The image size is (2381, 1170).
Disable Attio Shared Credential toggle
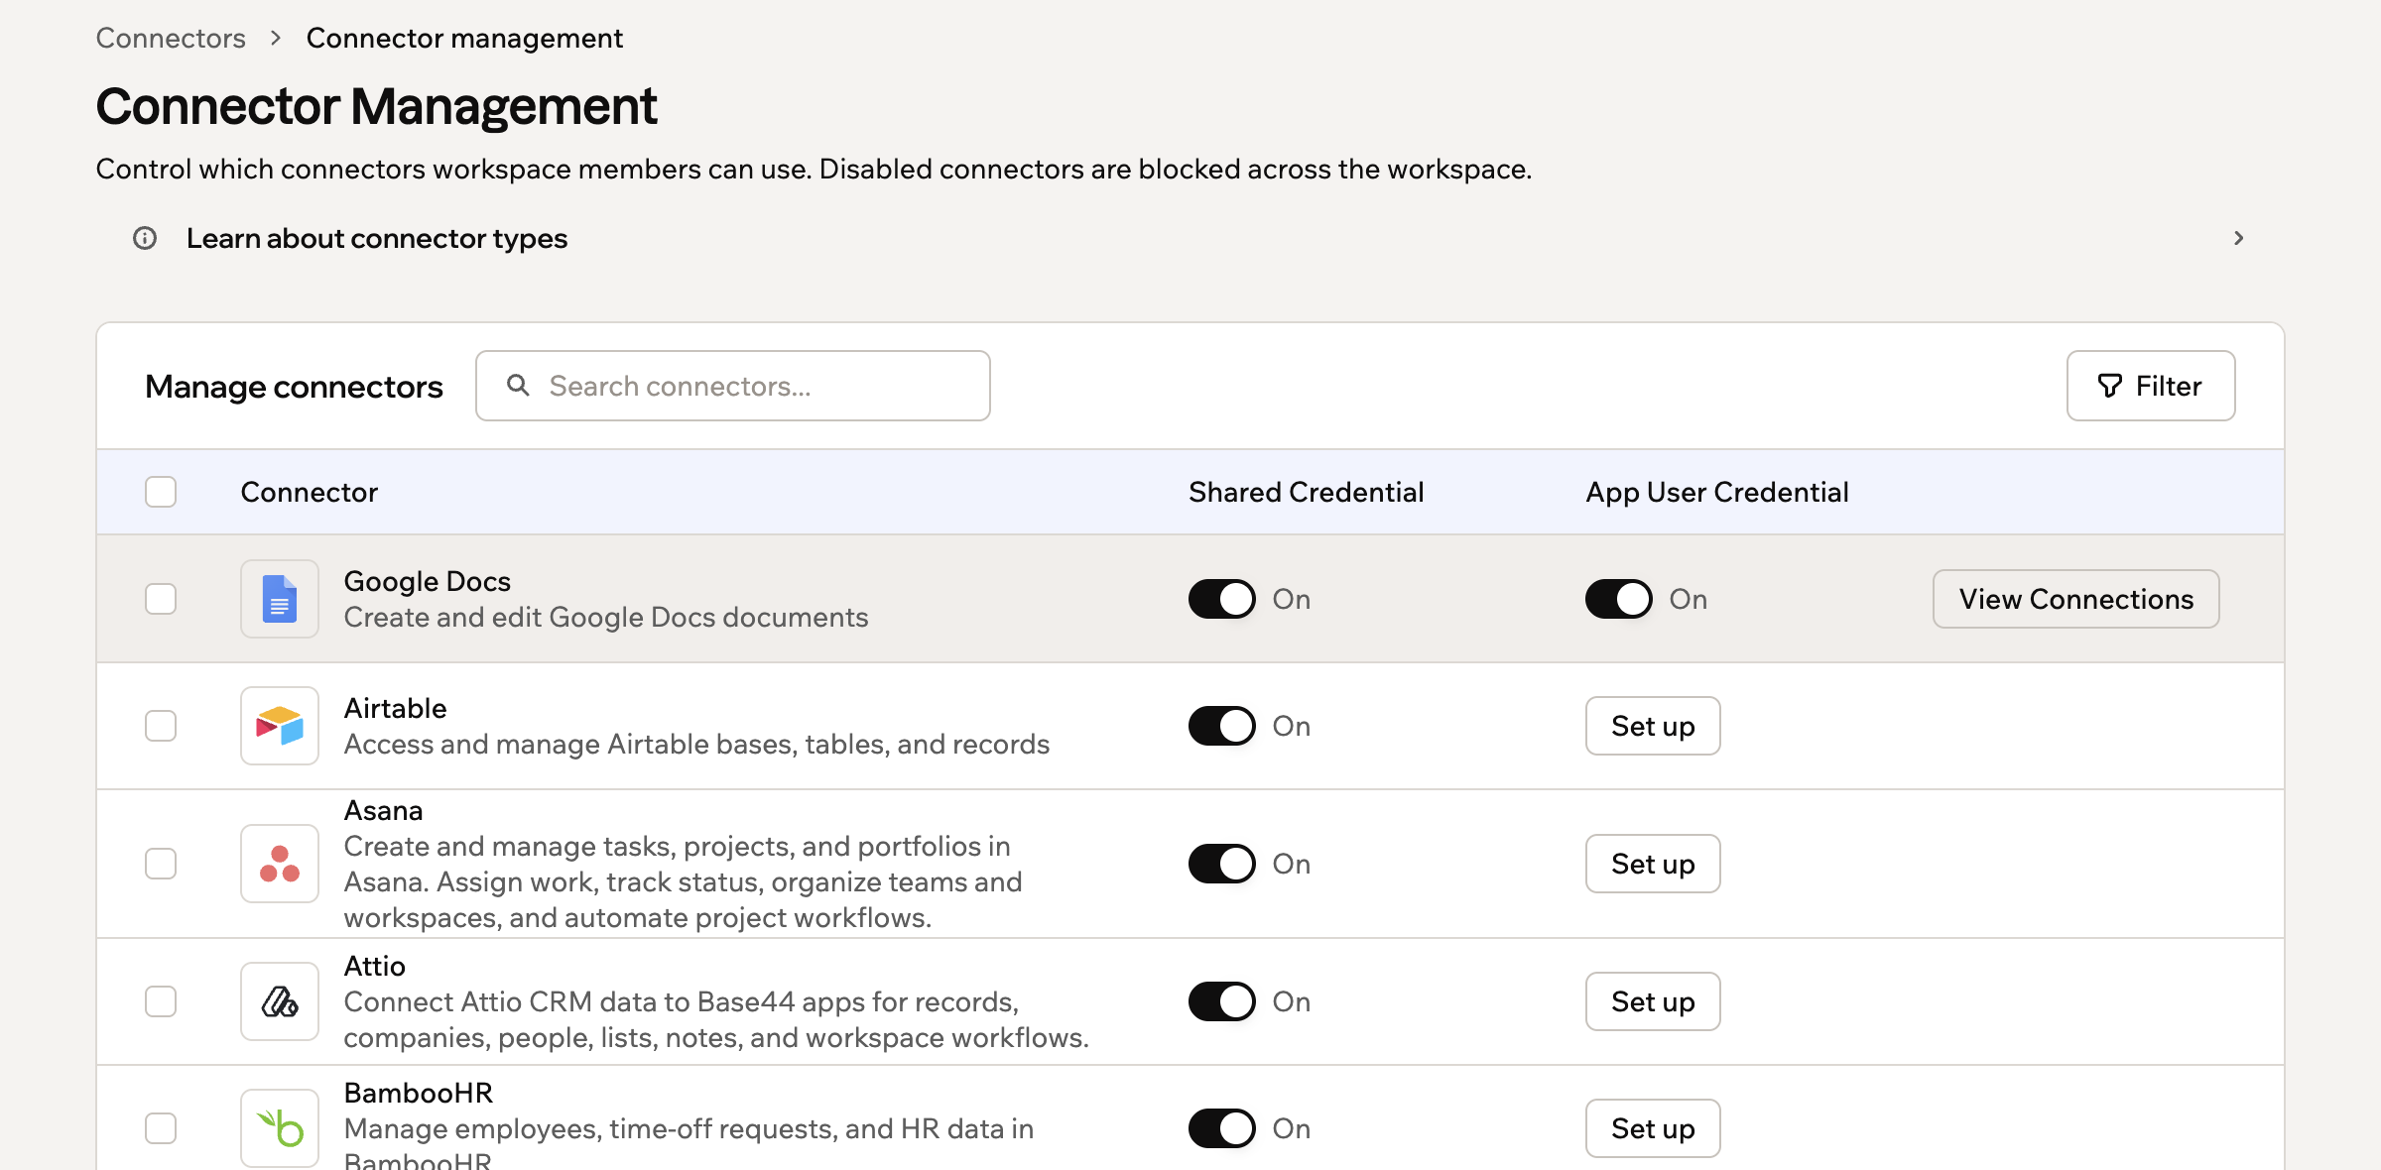click(1222, 1001)
